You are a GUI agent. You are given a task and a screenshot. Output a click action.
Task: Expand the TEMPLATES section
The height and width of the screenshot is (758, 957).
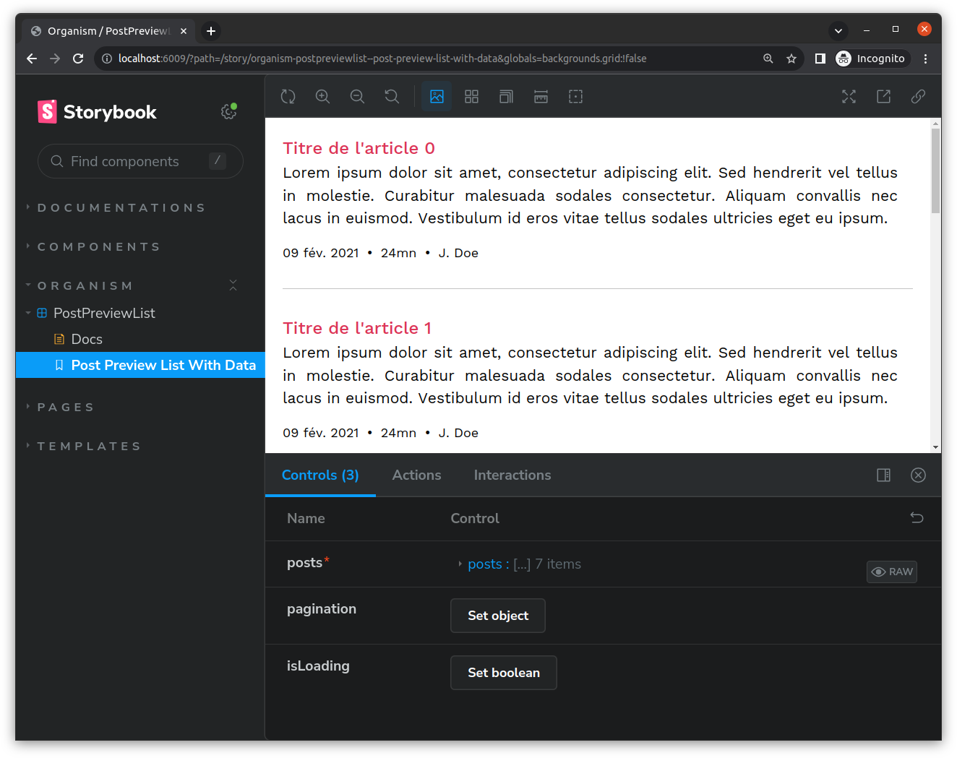(88, 446)
